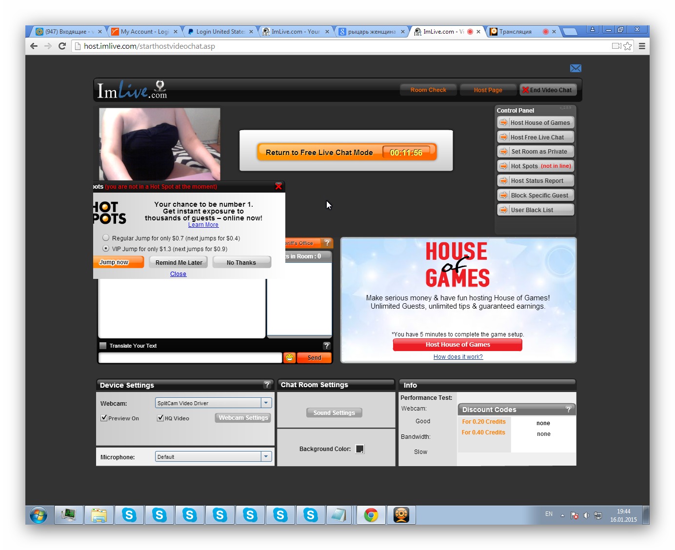Open Device Settings help question mark

[x=267, y=385]
